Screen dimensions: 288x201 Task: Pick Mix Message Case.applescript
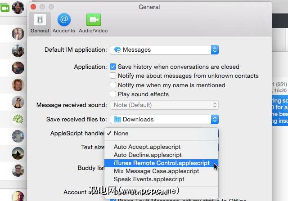(161, 171)
